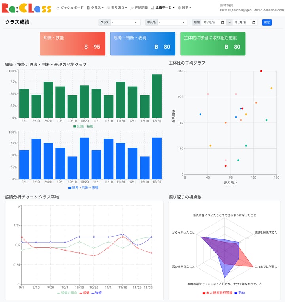Image resolution: width=285 pixels, height=302 pixels.
Task: Click the end date calendar icon
Action: (254, 23)
